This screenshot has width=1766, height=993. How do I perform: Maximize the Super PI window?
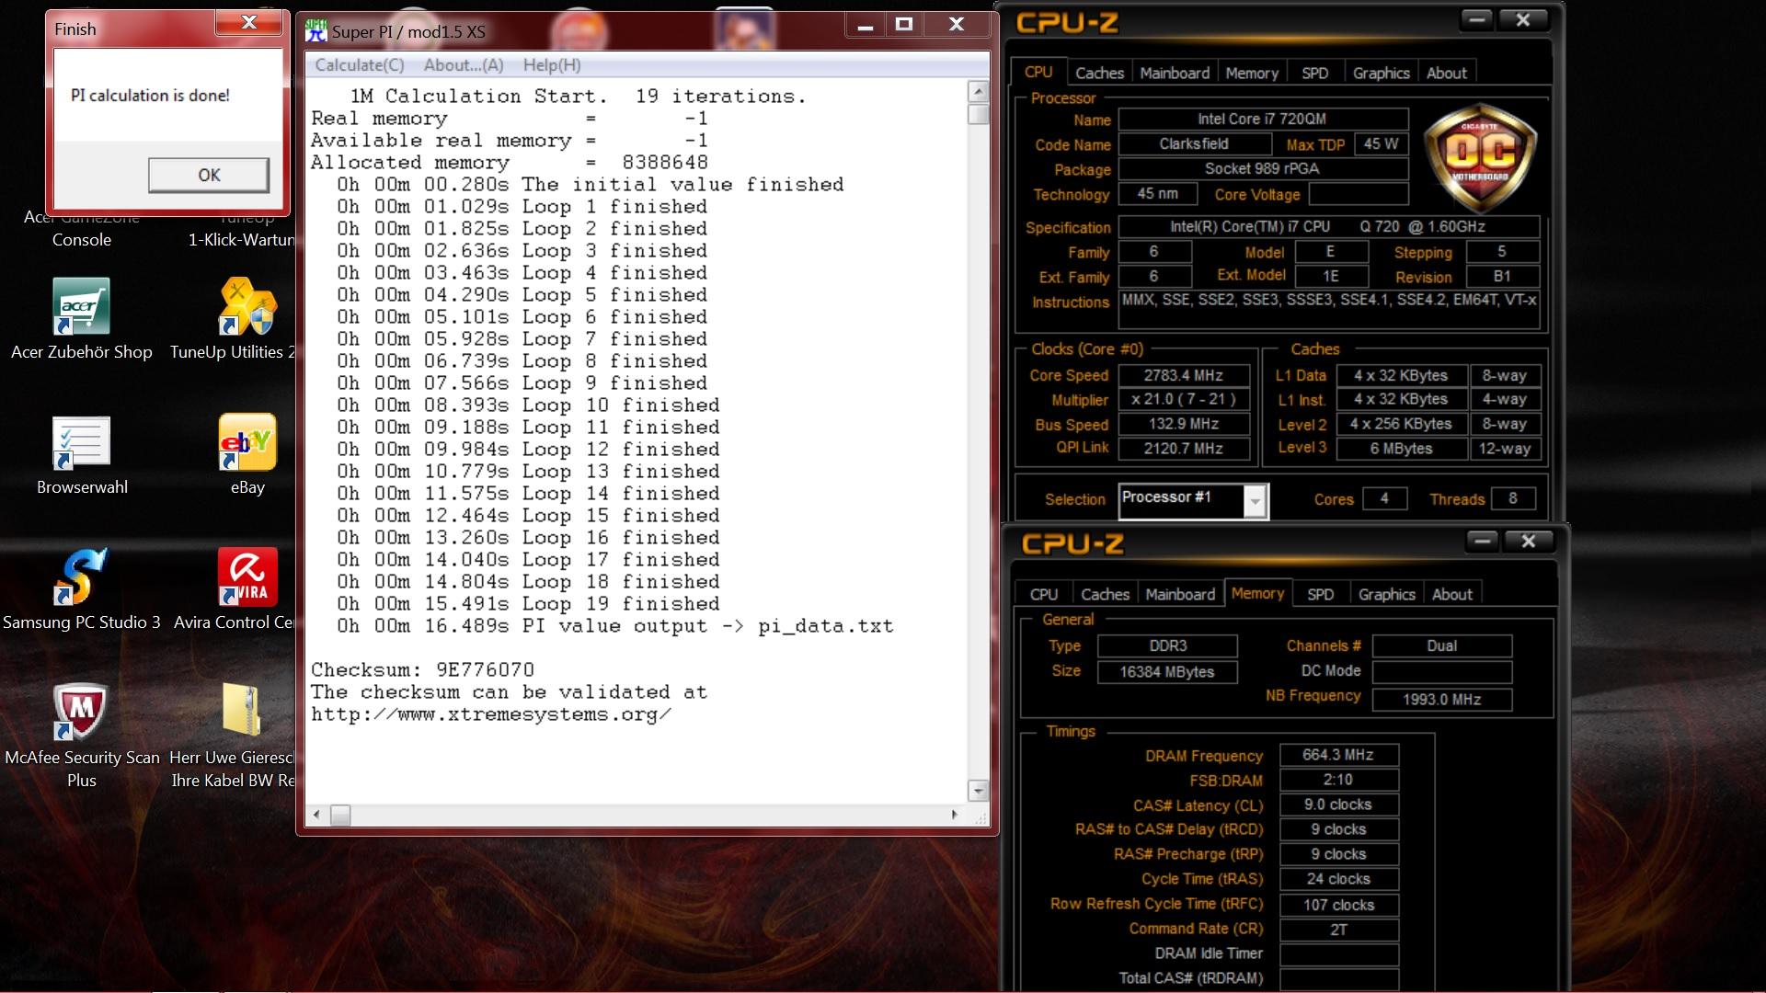coord(904,26)
